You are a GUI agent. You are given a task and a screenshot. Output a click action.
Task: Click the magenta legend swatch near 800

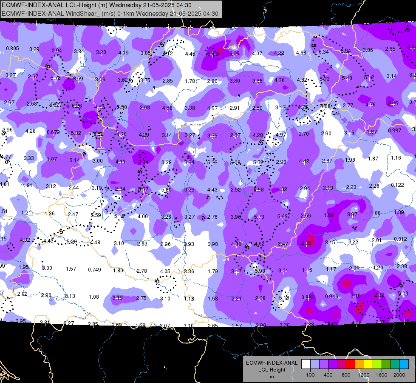click(342, 364)
